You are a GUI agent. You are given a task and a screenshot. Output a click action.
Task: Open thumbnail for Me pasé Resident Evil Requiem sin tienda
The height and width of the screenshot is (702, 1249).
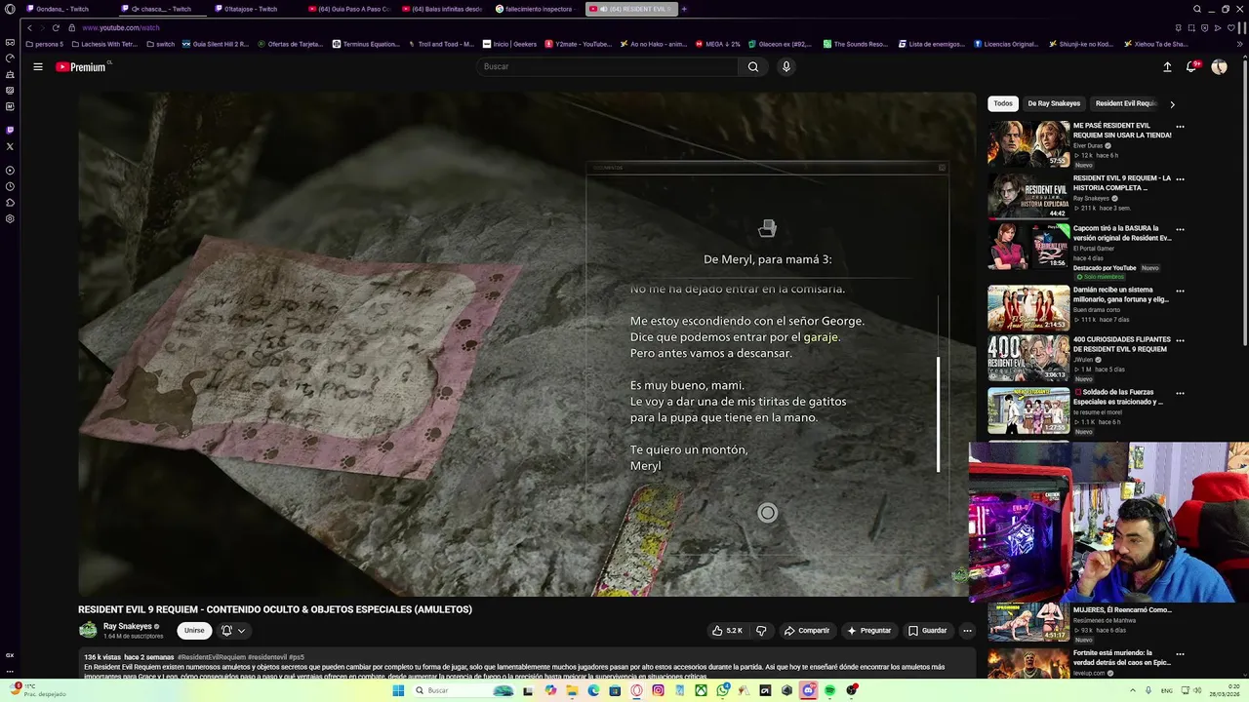click(x=1028, y=144)
